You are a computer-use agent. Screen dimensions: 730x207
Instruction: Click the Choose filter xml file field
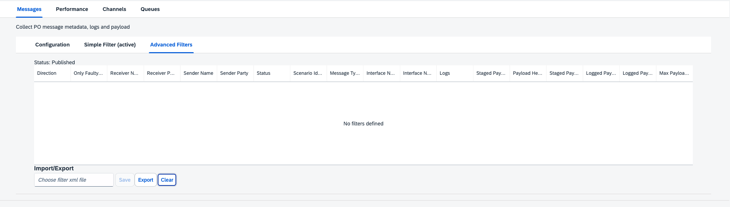coord(74,180)
